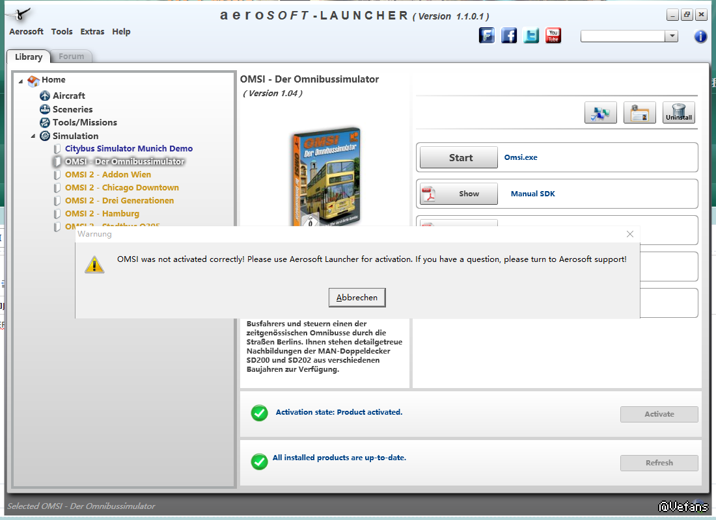Viewport: 716px width, 520px height.
Task: Click the Refresh button
Action: point(659,463)
